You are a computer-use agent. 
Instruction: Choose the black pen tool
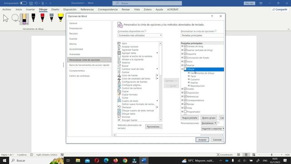pos(33,18)
